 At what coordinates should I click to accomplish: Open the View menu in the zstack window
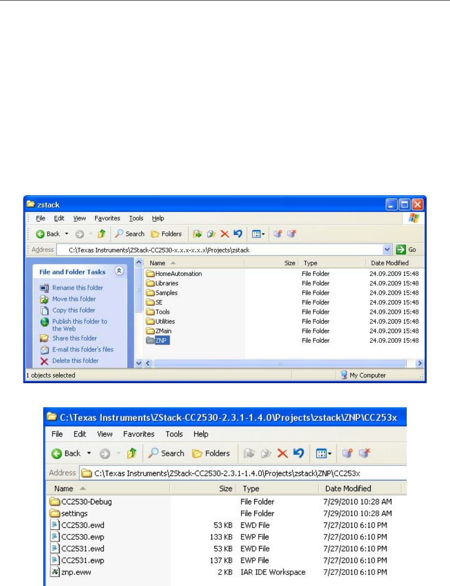point(79,218)
